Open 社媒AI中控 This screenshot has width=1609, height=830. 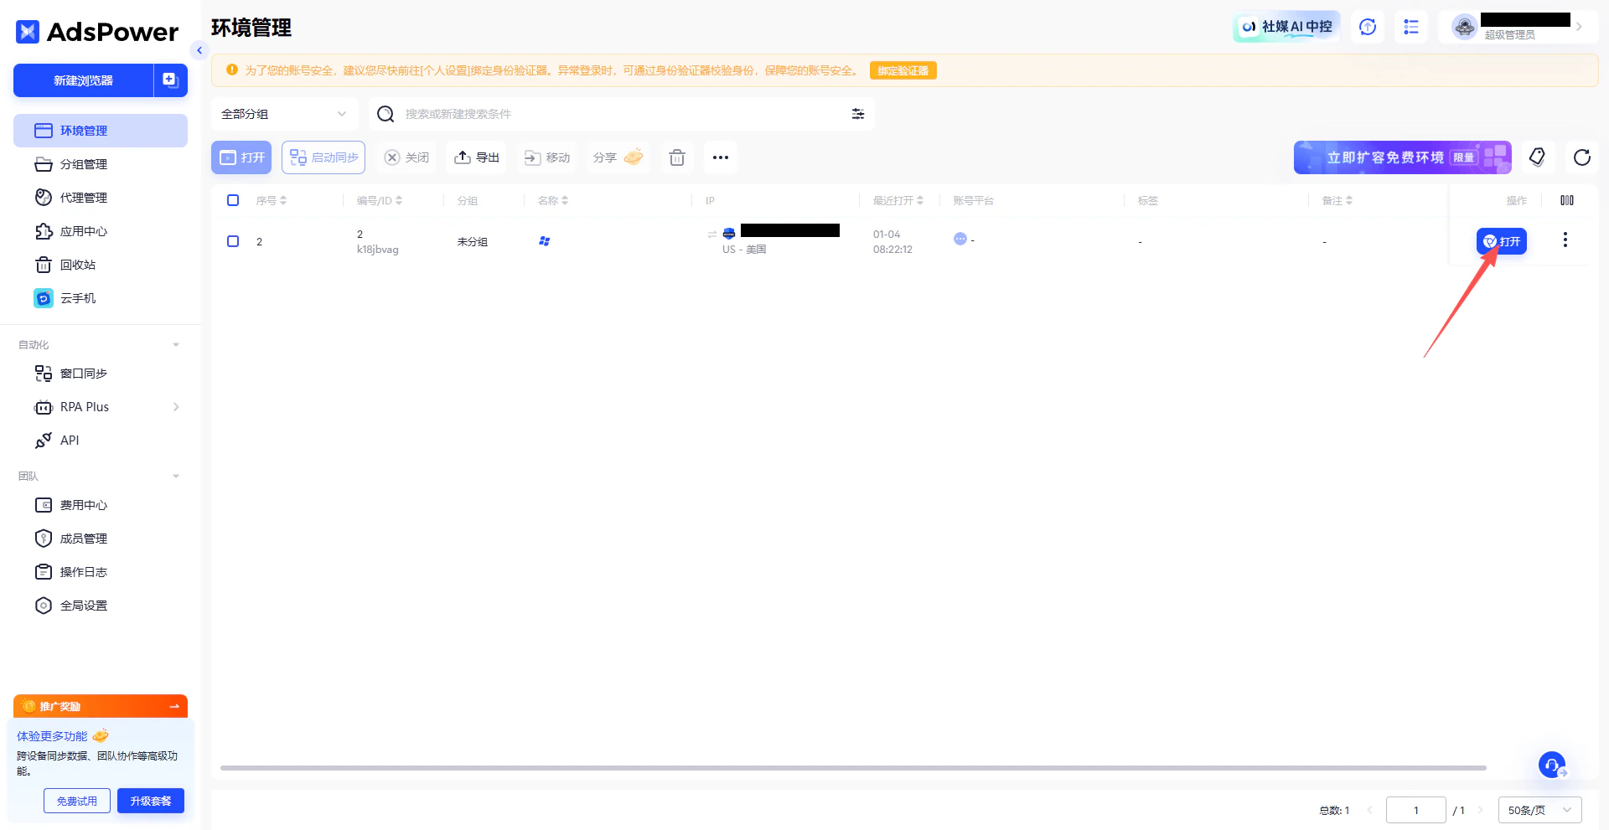click(1286, 27)
